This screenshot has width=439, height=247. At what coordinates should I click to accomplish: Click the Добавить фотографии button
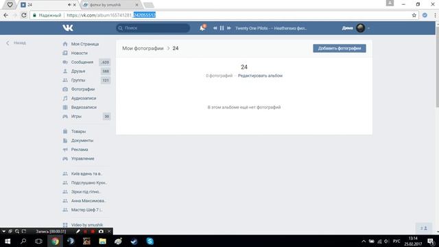coord(340,48)
